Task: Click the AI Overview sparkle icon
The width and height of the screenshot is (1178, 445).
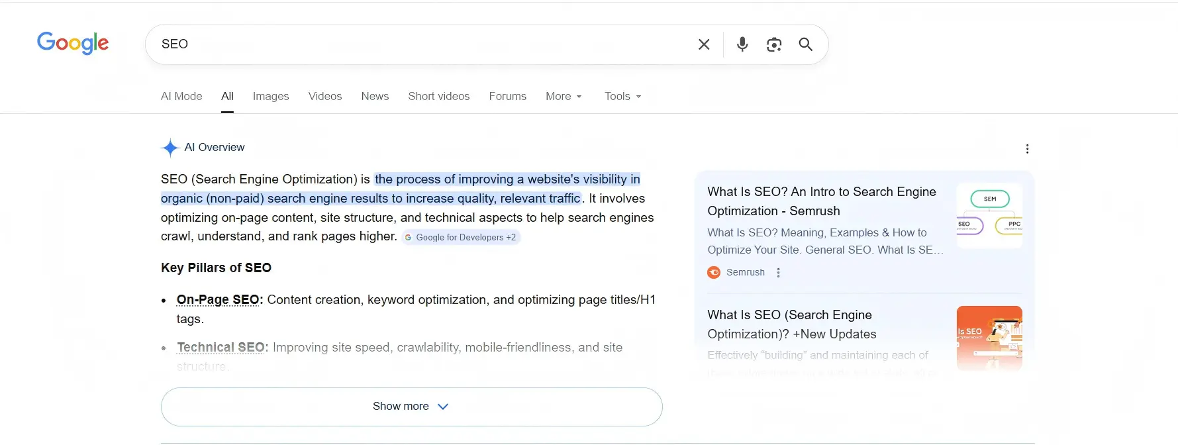Action: point(170,148)
